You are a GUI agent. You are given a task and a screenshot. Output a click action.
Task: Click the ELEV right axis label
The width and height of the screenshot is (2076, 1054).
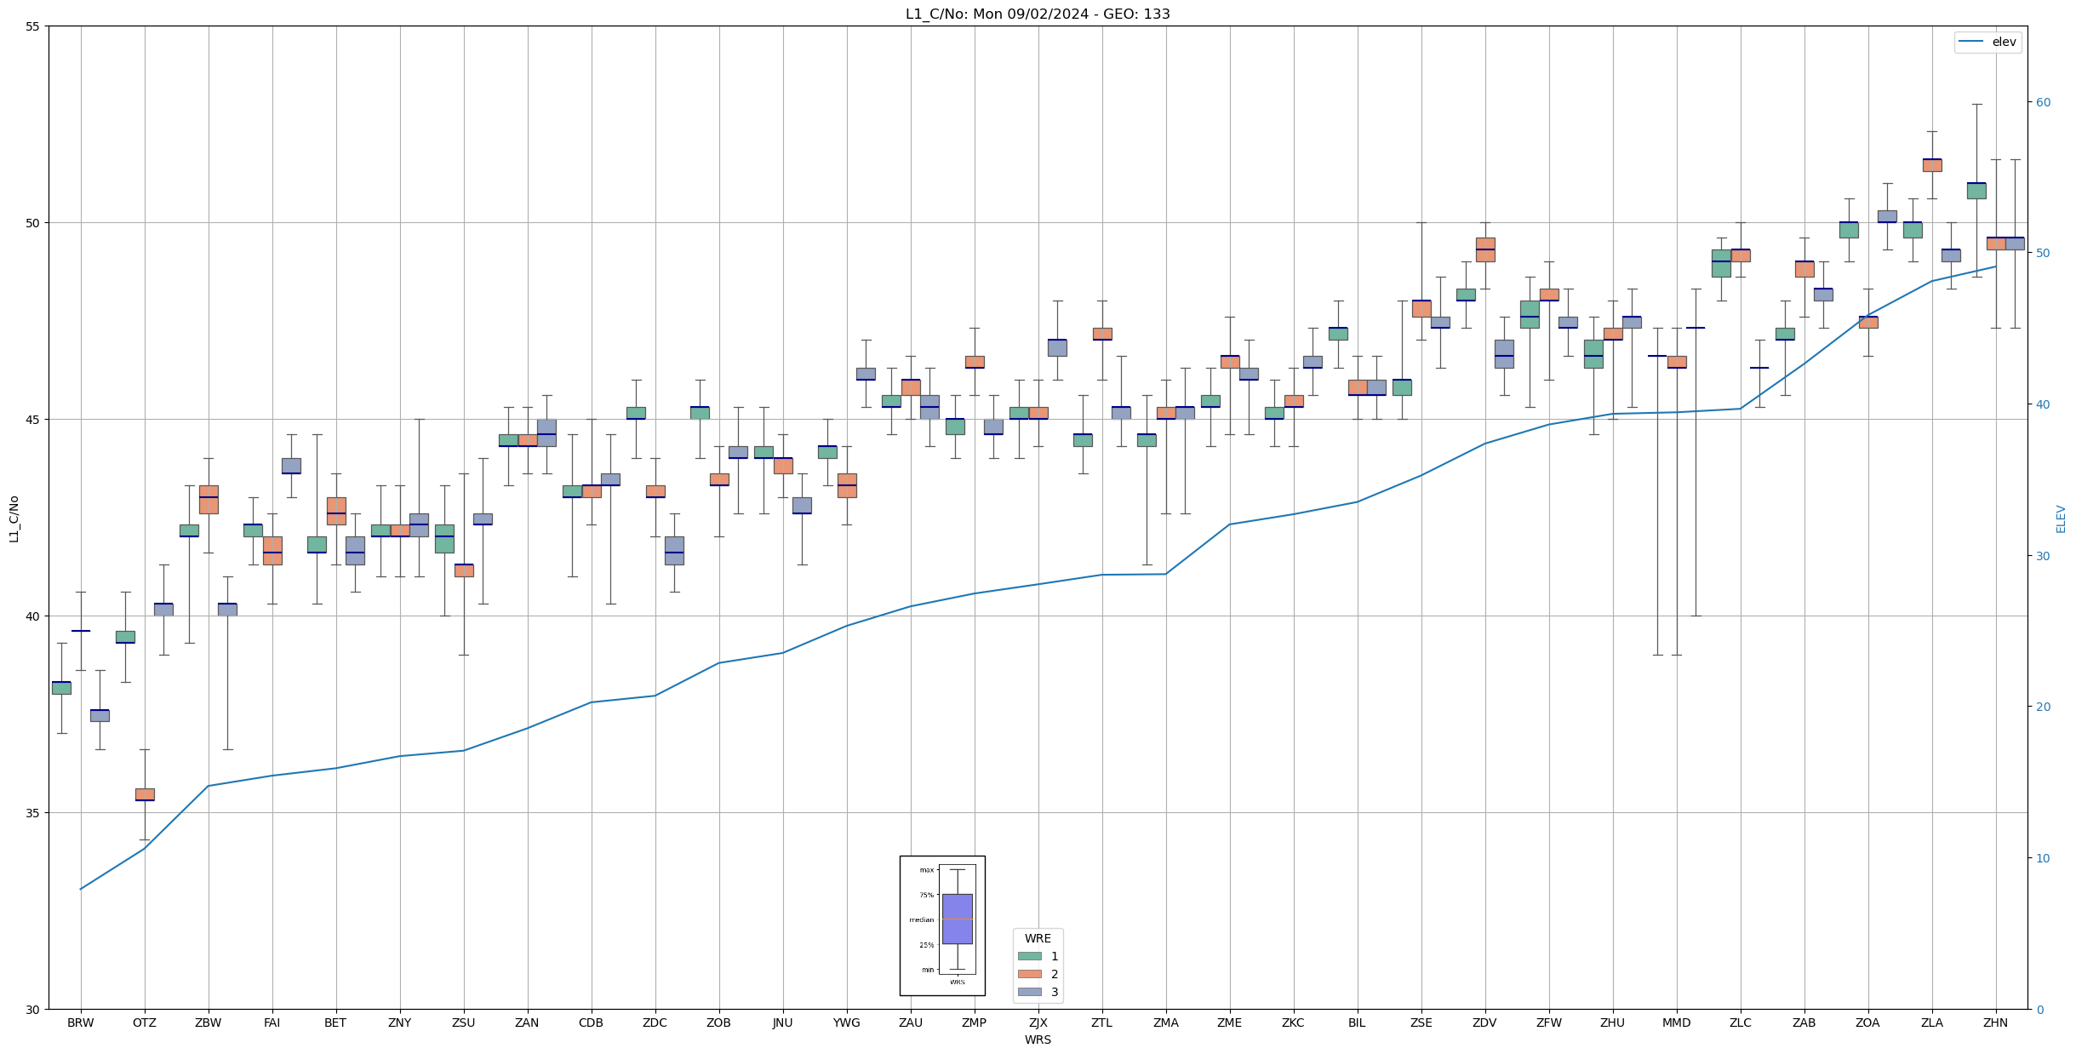(x=2061, y=518)
